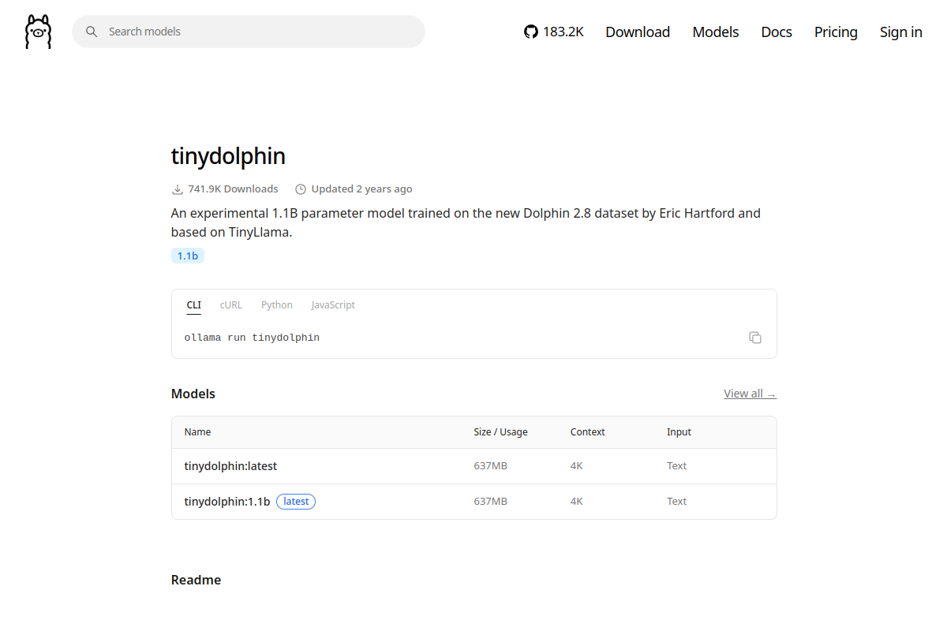Copy the ollama run command via copy icon
This screenshot has height=631, width=947.
click(x=755, y=338)
